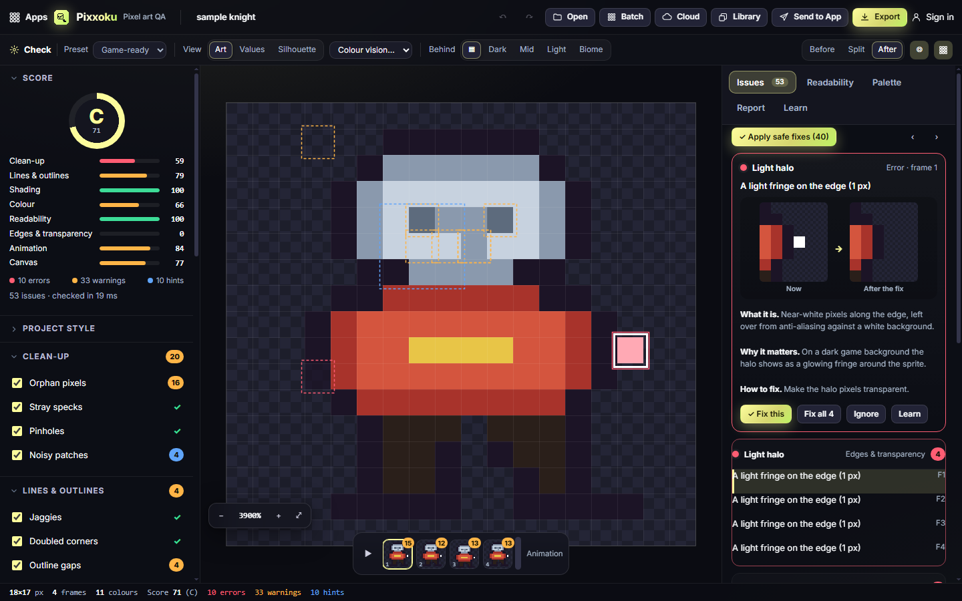Click the pink highlighted pixel on canvas
962x601 pixels.
click(631, 351)
